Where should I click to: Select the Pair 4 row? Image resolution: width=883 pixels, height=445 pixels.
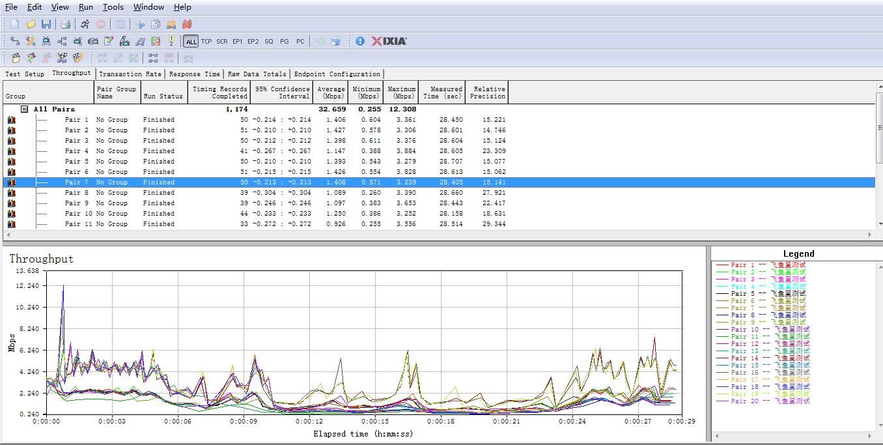(439, 151)
